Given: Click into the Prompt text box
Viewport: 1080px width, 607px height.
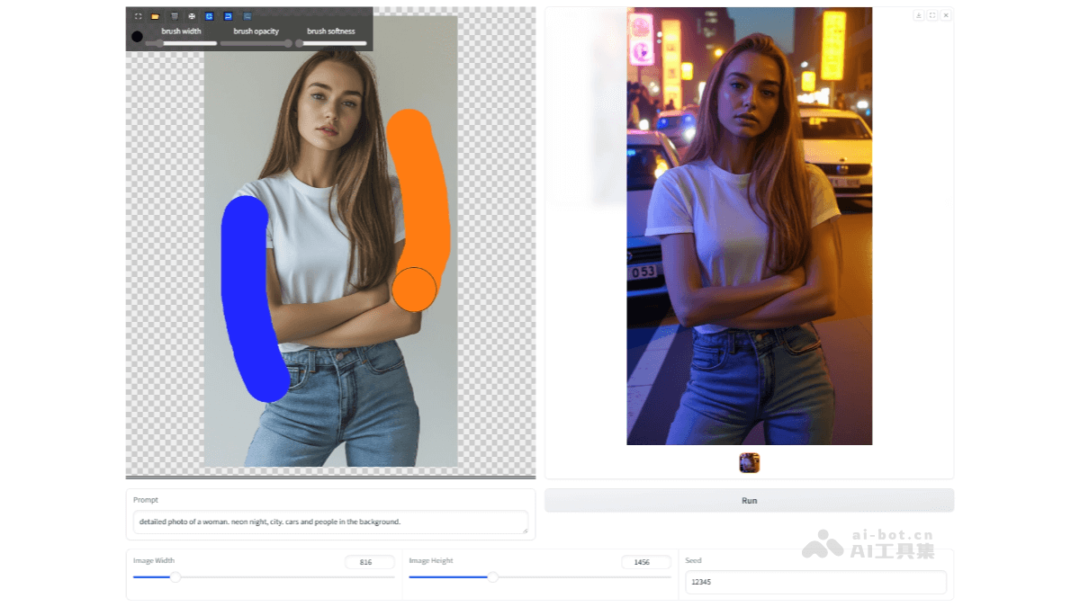Looking at the screenshot, I should click(x=329, y=522).
